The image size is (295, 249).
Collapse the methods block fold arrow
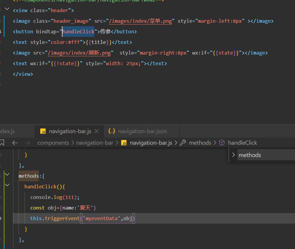point(7,174)
